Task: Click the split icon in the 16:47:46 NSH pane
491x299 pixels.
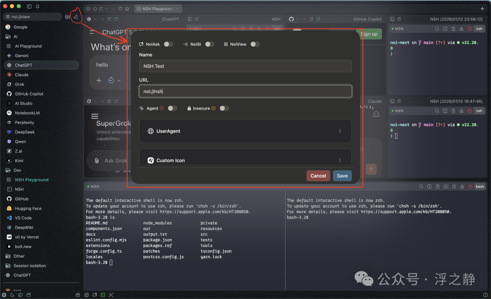Action: (445, 111)
